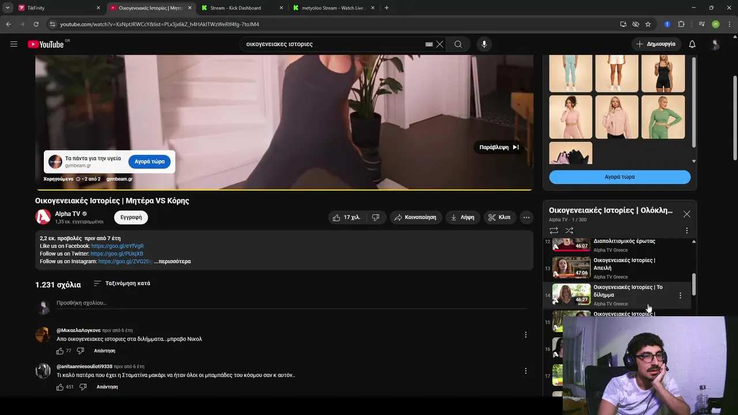Clear the search query text

(440, 44)
